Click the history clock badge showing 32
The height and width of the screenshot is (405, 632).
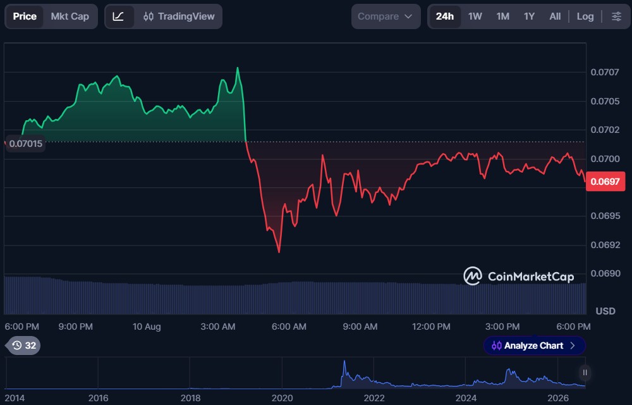click(24, 346)
